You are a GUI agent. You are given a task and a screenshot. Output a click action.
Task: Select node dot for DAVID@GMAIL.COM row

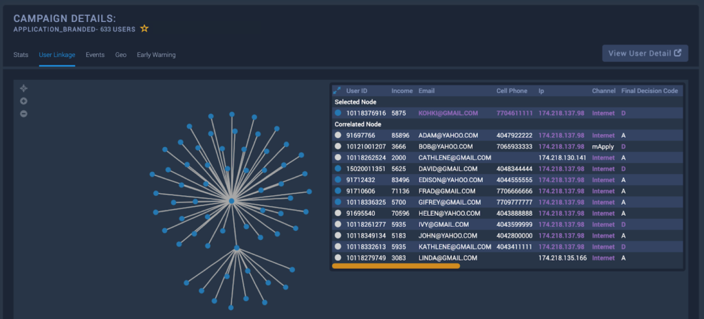[338, 169]
